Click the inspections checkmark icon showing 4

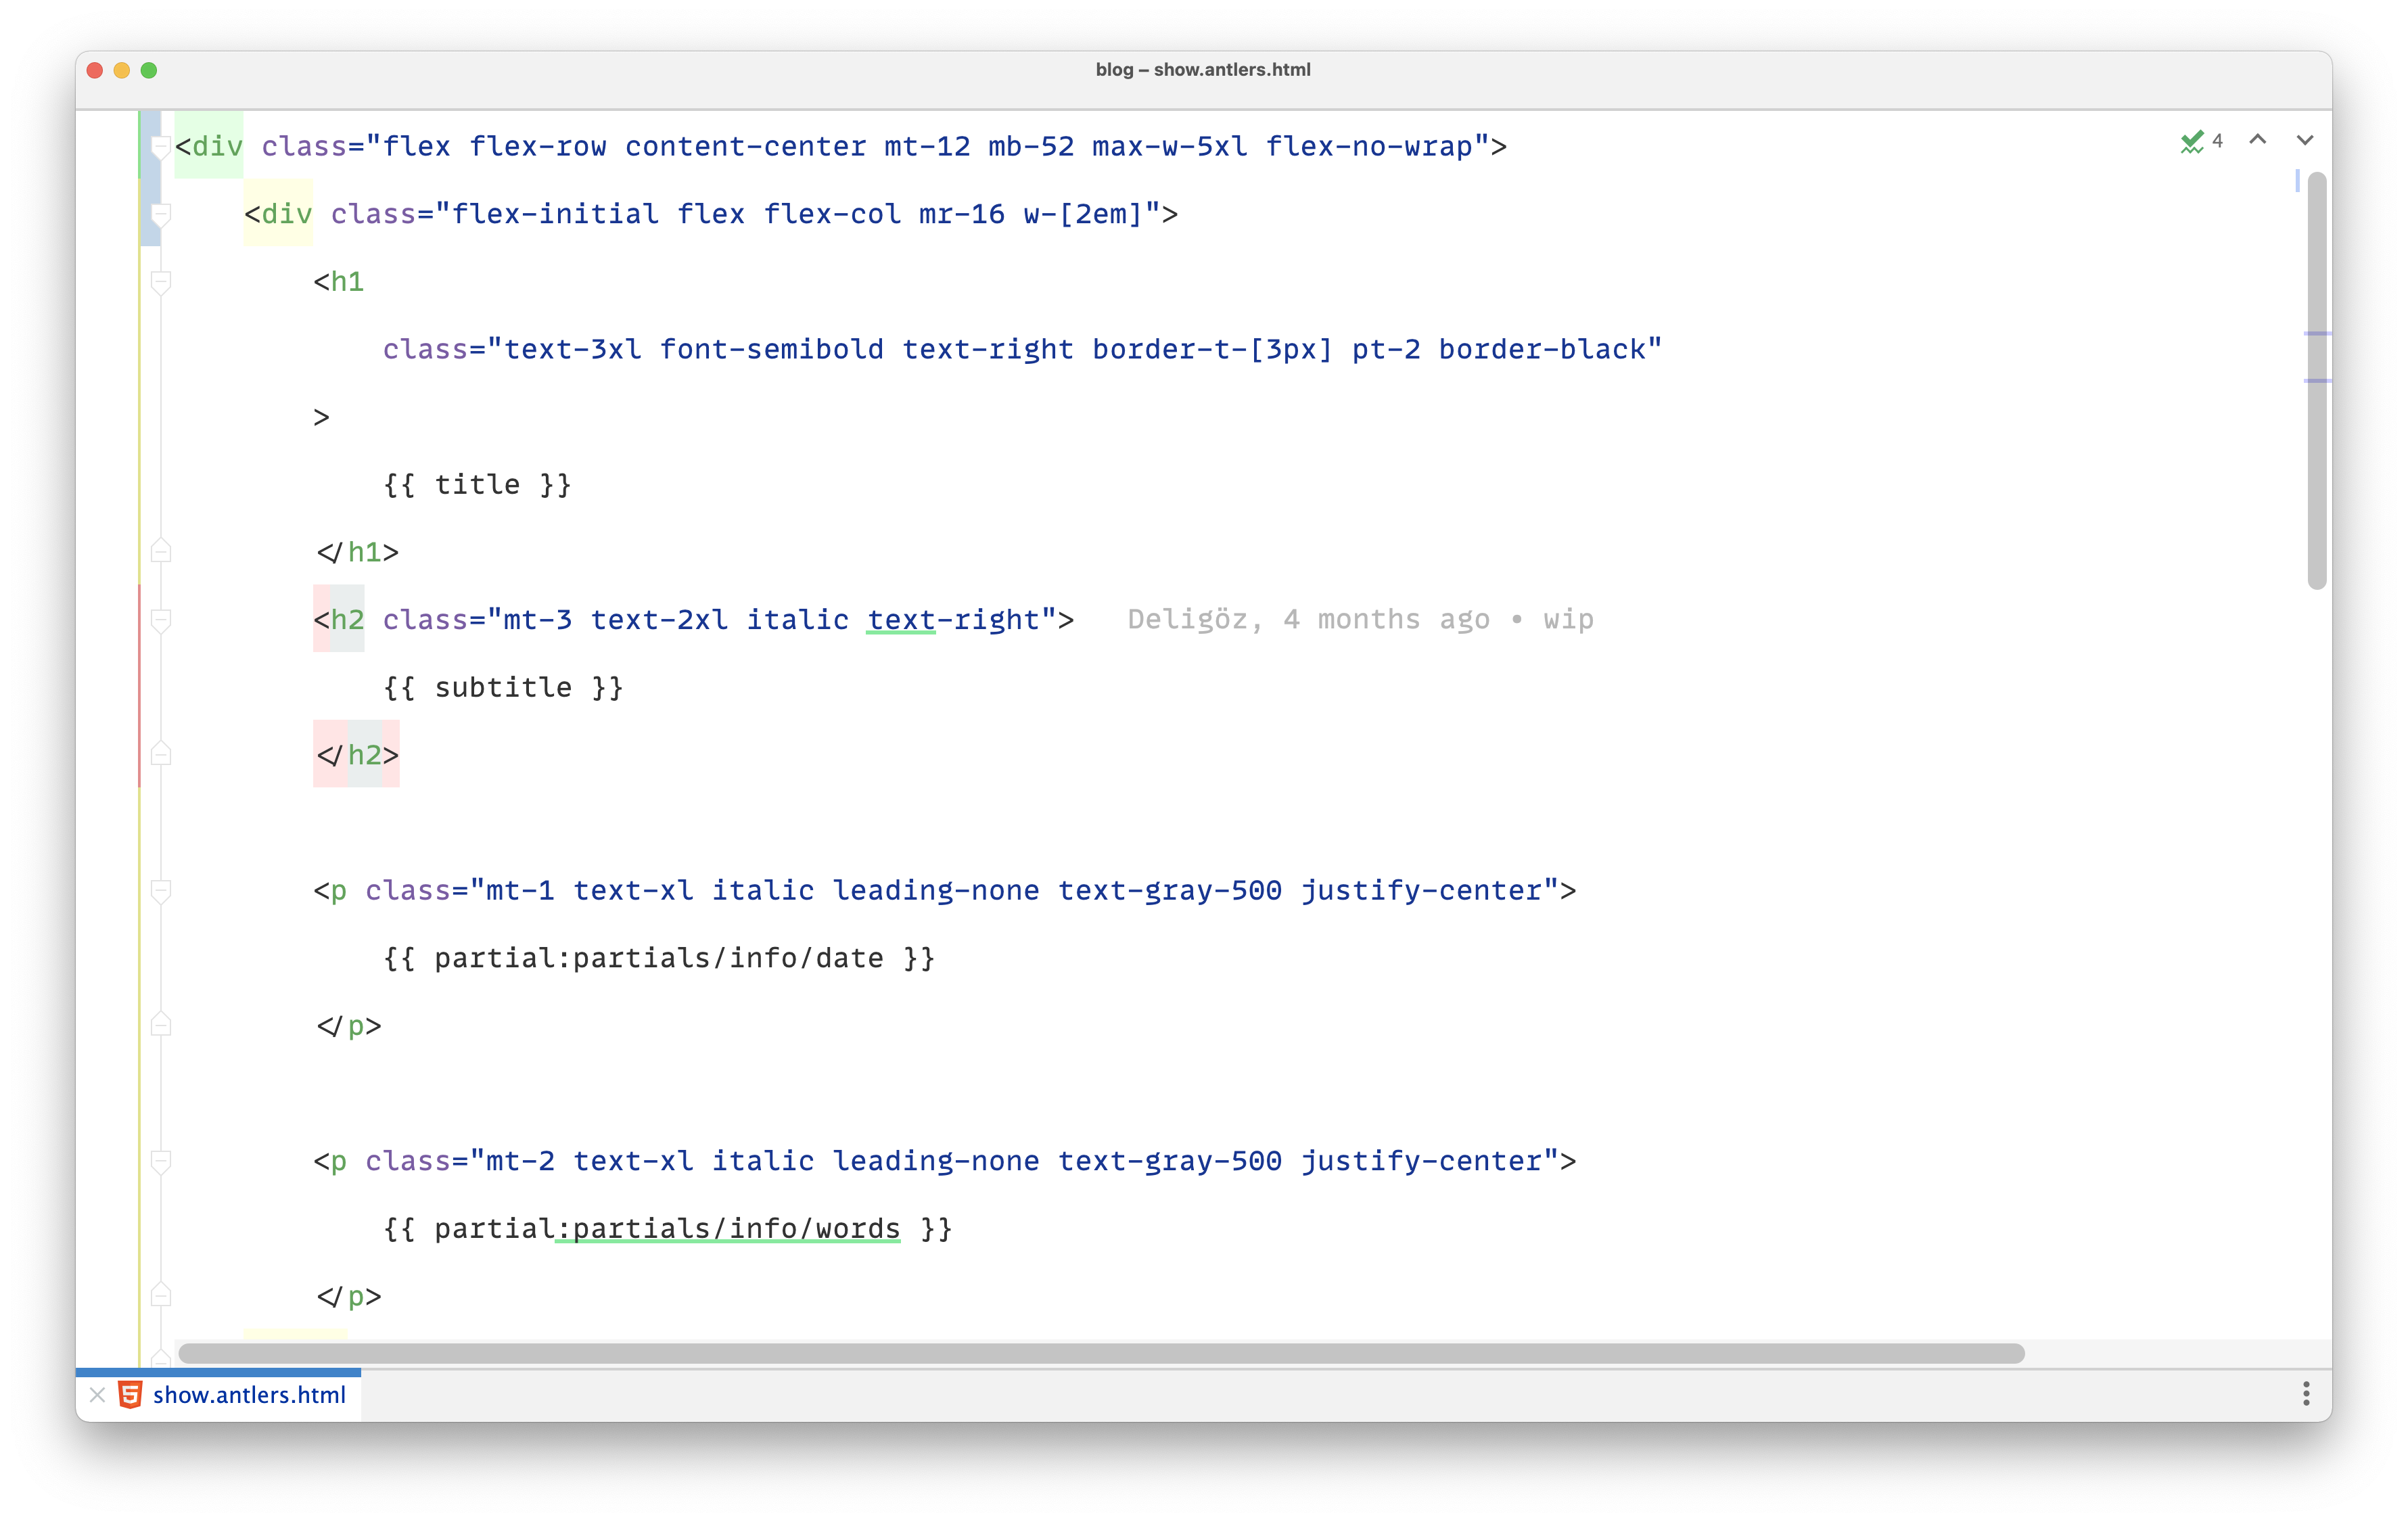pos(2191,142)
